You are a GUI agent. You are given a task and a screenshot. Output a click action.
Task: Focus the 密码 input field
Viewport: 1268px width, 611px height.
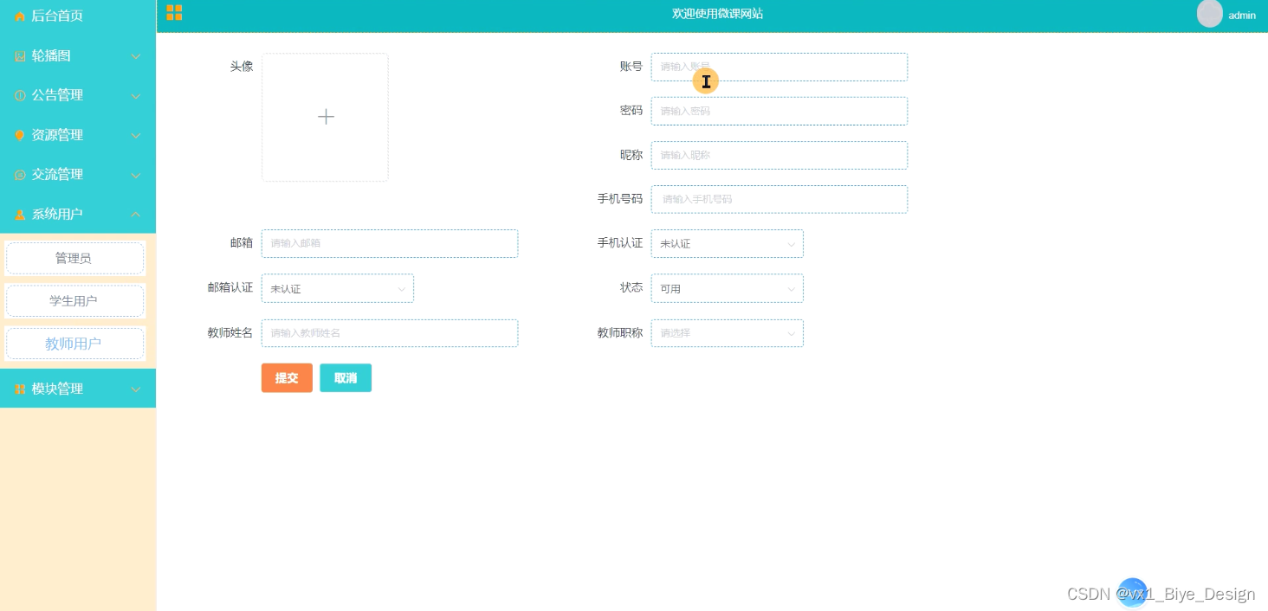[780, 111]
